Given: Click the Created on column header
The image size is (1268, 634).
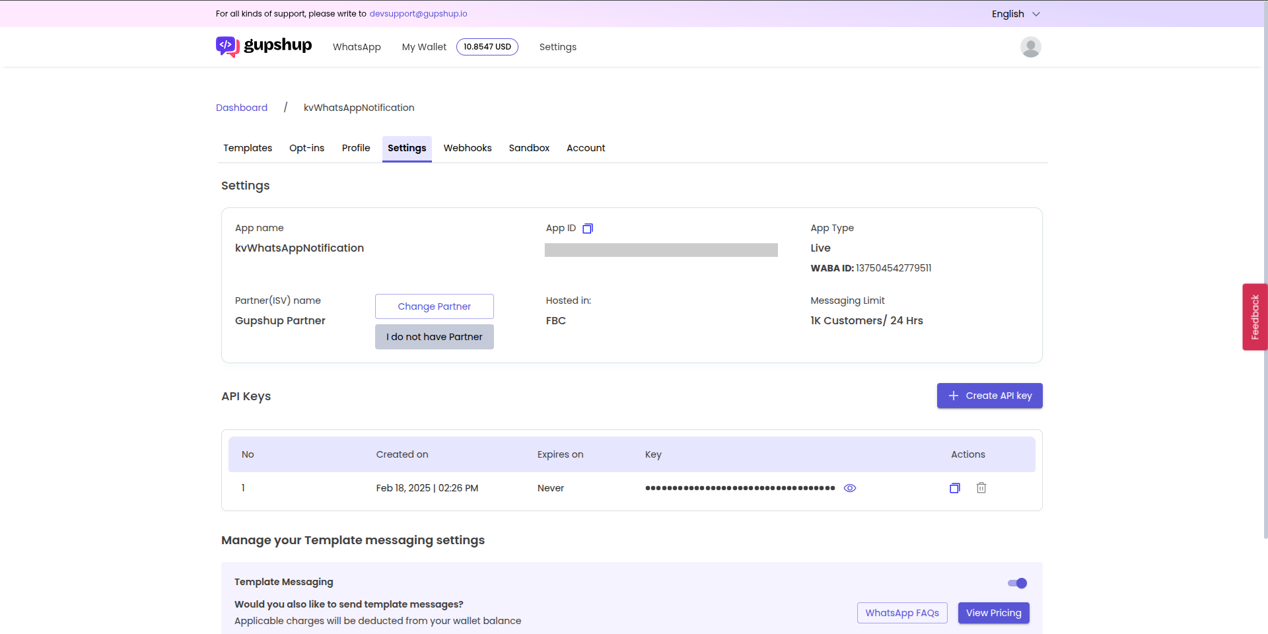Looking at the screenshot, I should point(402,454).
